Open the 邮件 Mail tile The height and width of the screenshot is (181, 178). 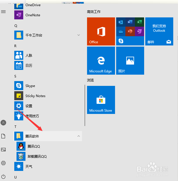(159, 31)
